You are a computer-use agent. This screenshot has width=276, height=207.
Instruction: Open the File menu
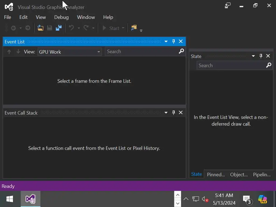coord(8,17)
